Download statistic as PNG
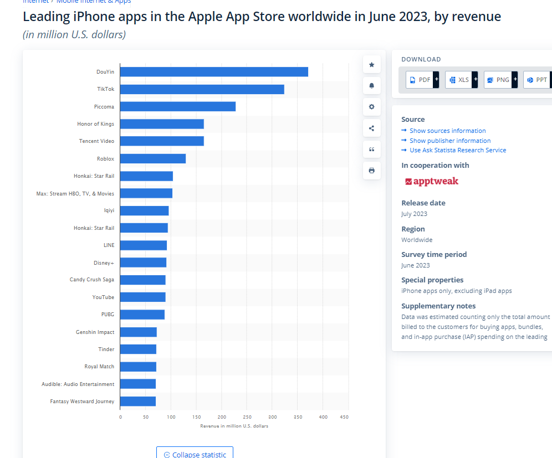 coord(498,80)
